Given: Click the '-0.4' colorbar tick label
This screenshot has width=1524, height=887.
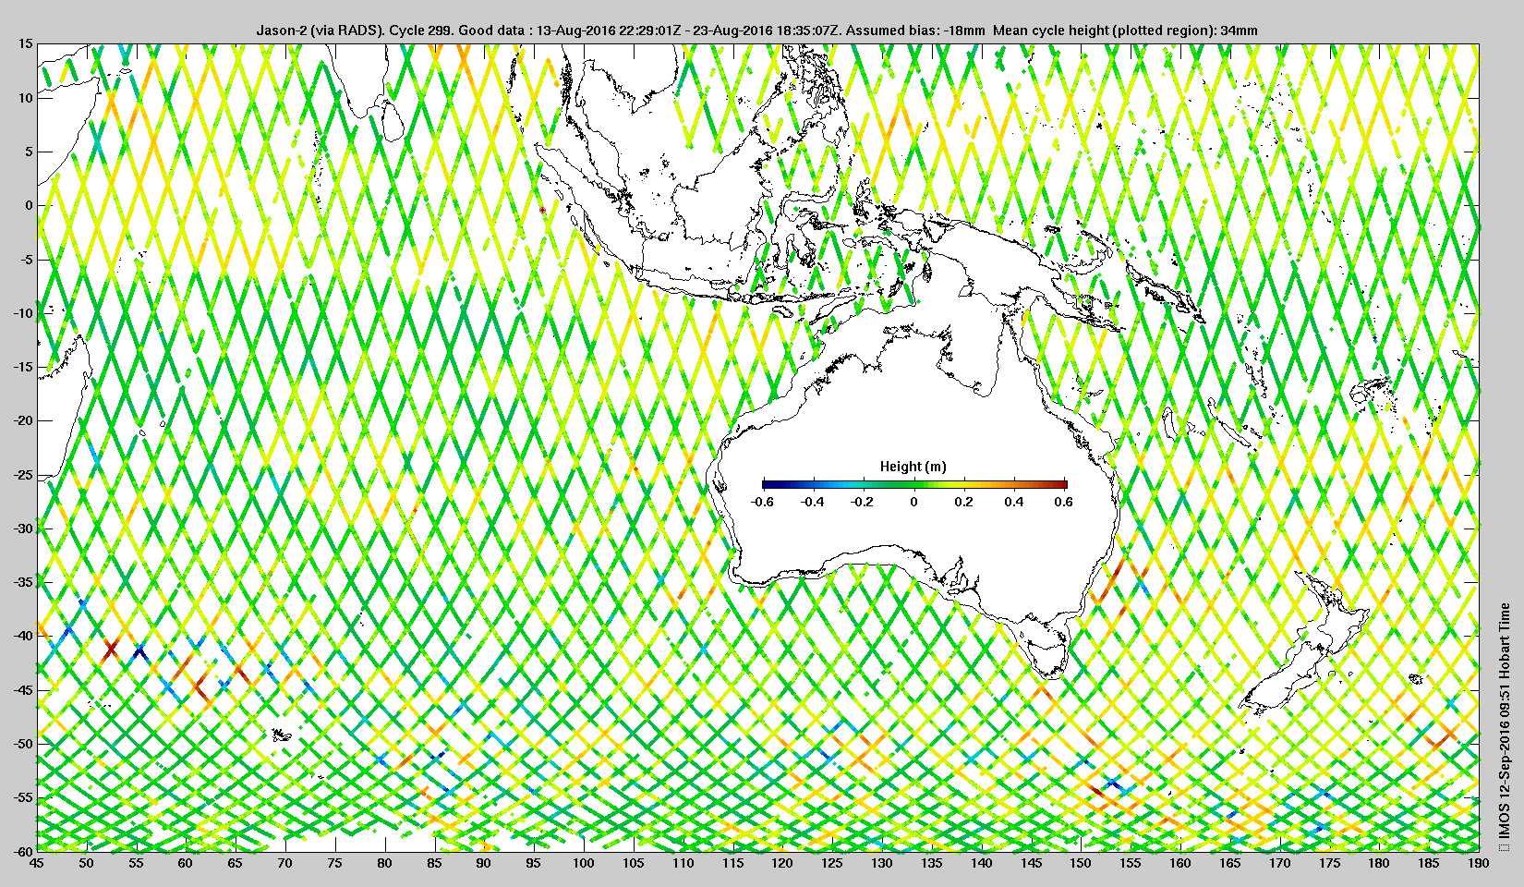Looking at the screenshot, I should point(813,502).
